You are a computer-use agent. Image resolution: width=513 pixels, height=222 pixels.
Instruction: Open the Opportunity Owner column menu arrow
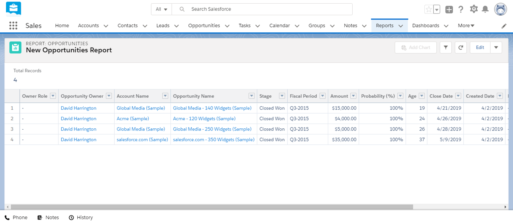[109, 96]
